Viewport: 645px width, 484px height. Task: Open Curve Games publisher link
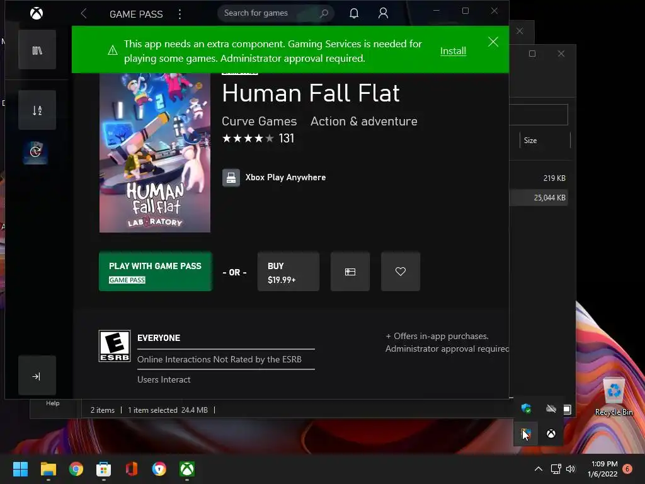pyautogui.click(x=259, y=122)
